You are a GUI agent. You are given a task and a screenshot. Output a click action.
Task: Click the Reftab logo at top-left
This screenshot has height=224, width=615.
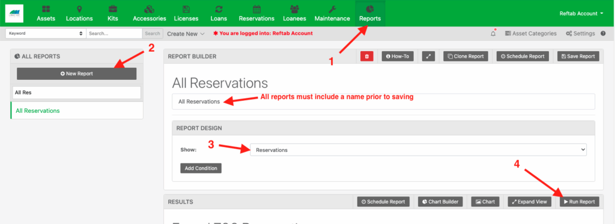pyautogui.click(x=14, y=13)
